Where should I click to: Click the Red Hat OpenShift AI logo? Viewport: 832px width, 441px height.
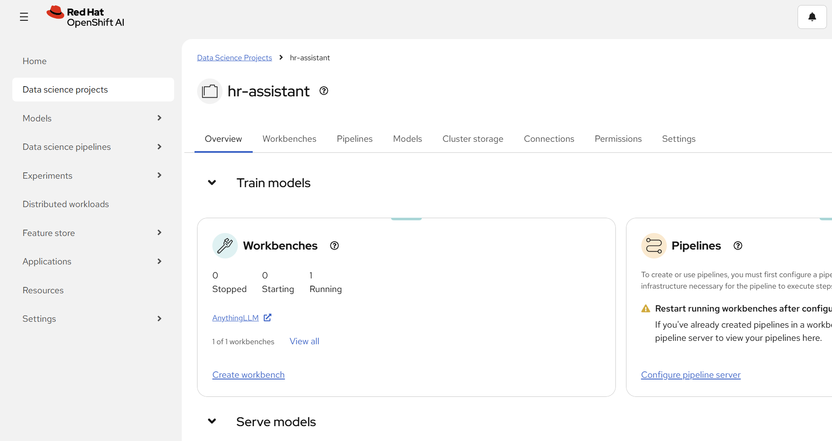click(85, 17)
